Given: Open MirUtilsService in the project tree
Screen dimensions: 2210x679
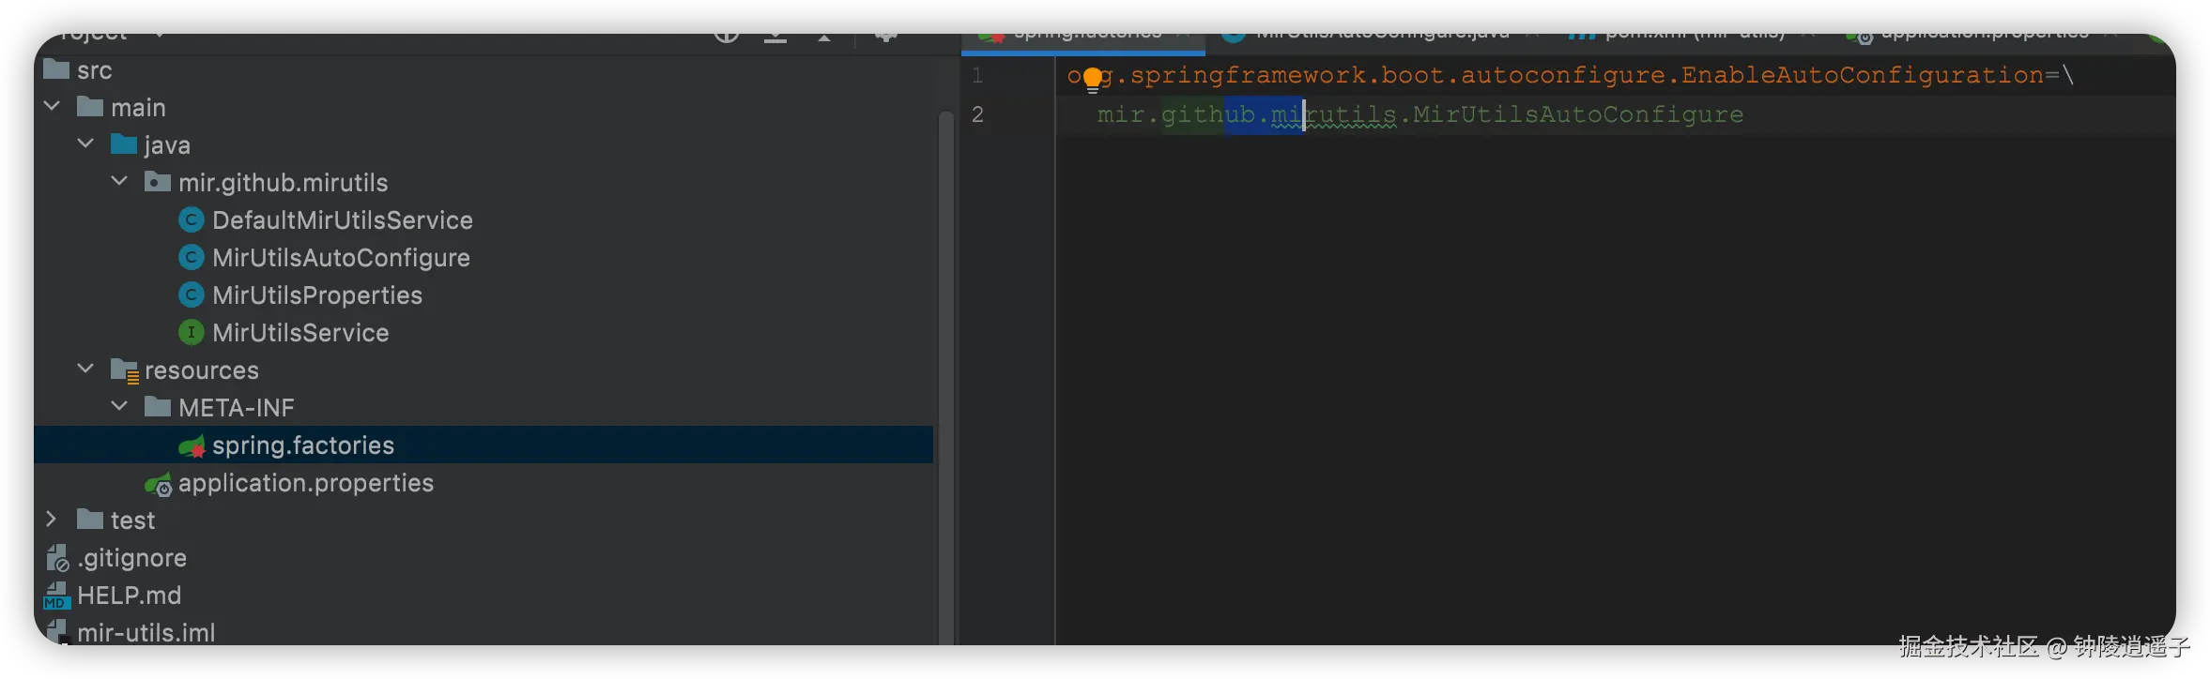Looking at the screenshot, I should [300, 333].
